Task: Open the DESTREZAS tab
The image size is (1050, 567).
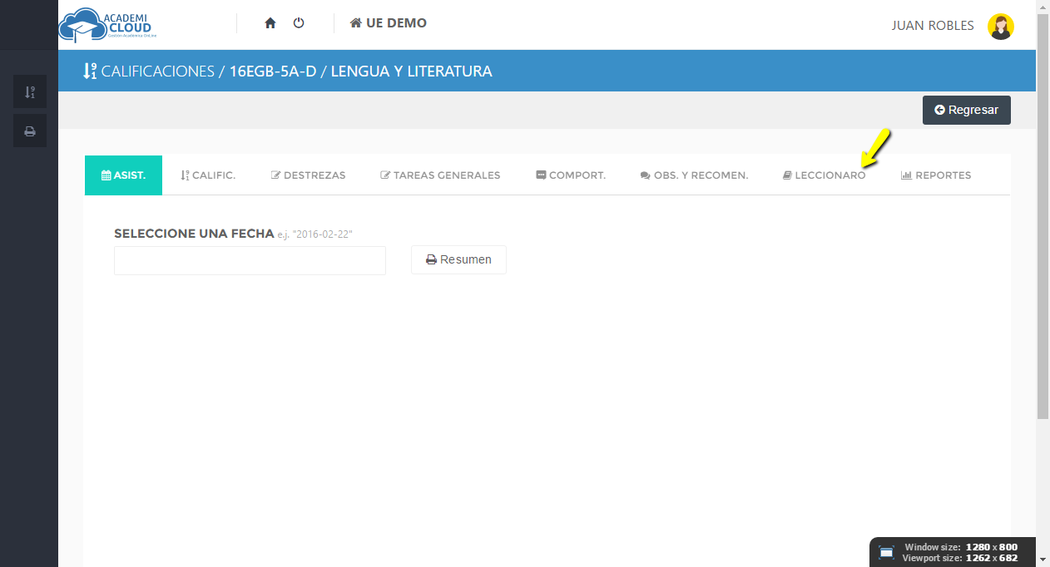Action: 308,175
